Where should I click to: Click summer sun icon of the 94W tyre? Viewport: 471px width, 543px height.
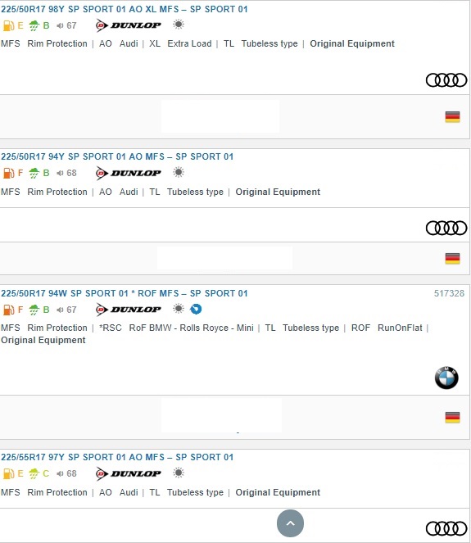pyautogui.click(x=179, y=309)
